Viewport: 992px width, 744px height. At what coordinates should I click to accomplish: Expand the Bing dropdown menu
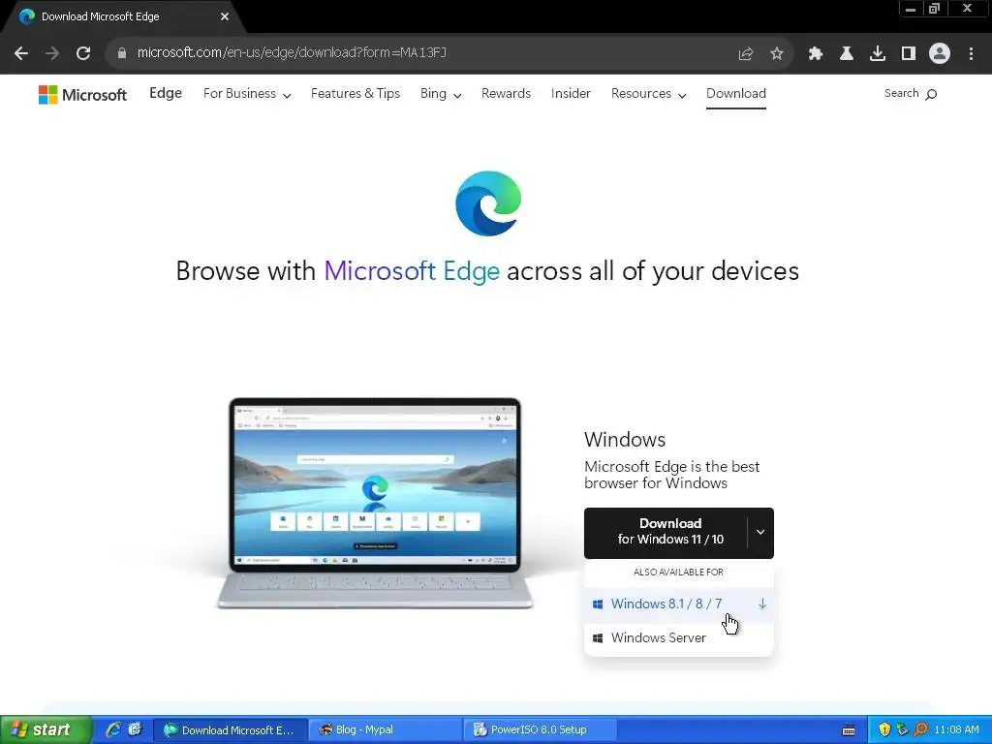point(441,94)
